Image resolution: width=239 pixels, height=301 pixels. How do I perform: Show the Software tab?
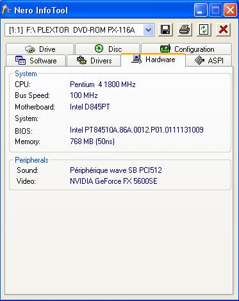pyautogui.click(x=36, y=61)
